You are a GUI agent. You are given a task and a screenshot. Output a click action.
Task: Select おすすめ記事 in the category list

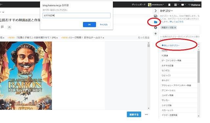pyautogui.click(x=179, y=66)
